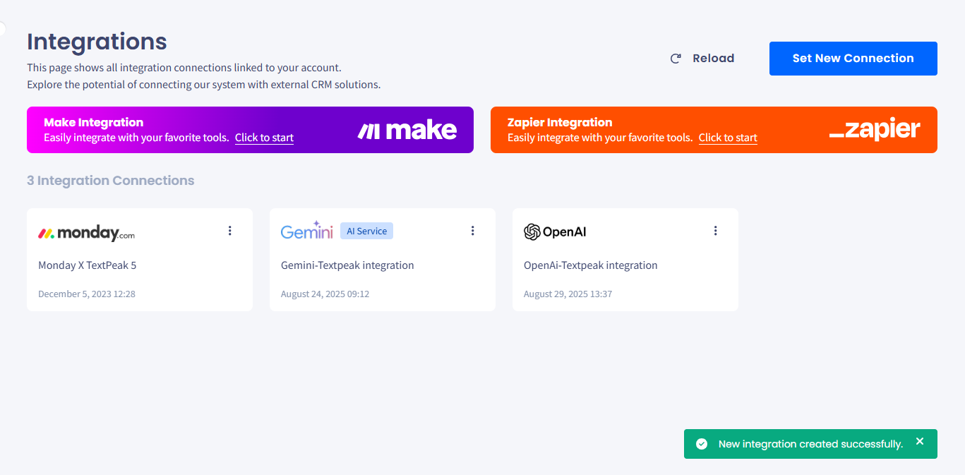Open the Gemini-Textpeak integration card
This screenshot has width=965, height=475.
(x=383, y=260)
